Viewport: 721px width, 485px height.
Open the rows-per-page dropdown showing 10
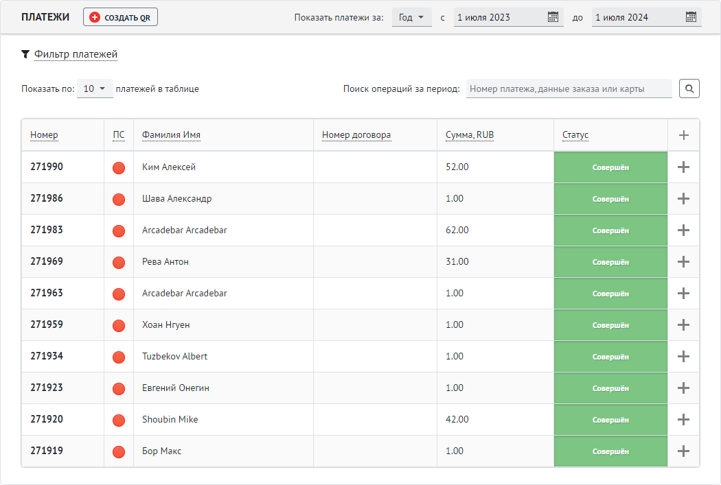point(95,88)
